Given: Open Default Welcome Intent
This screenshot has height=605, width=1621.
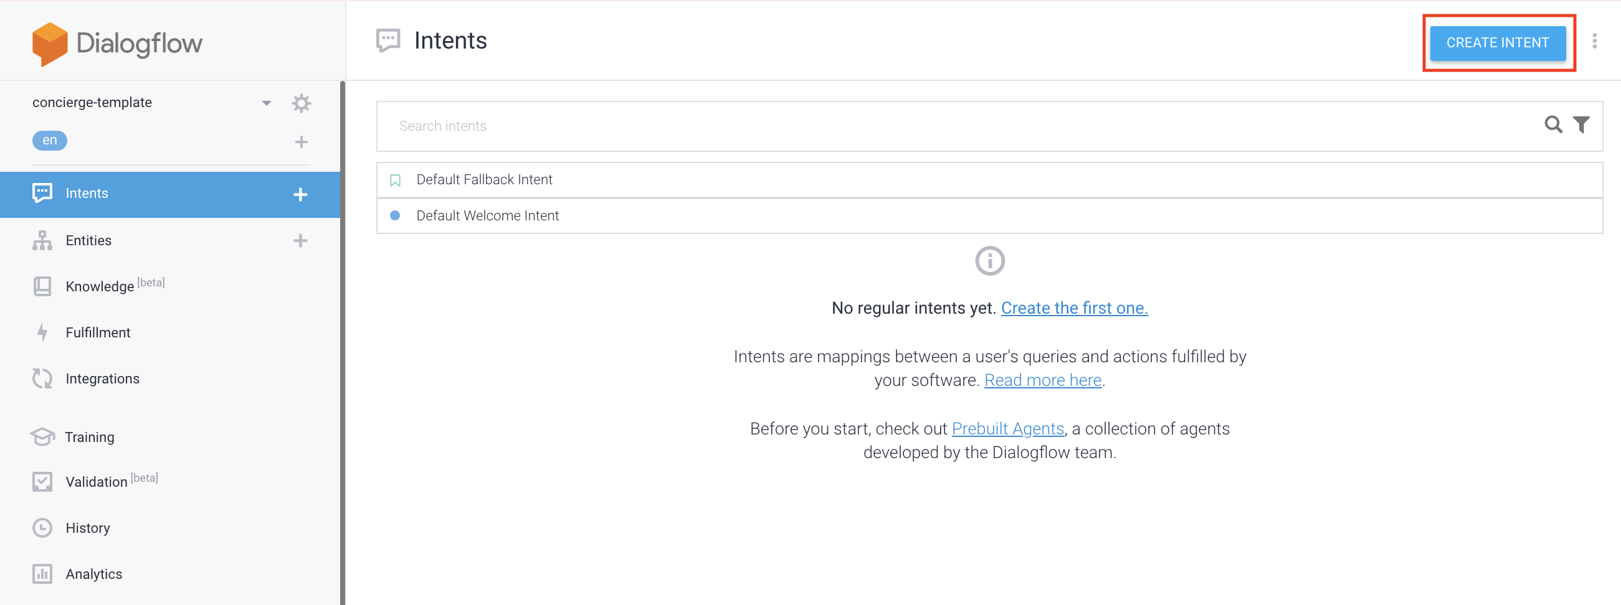Looking at the screenshot, I should [989, 216].
